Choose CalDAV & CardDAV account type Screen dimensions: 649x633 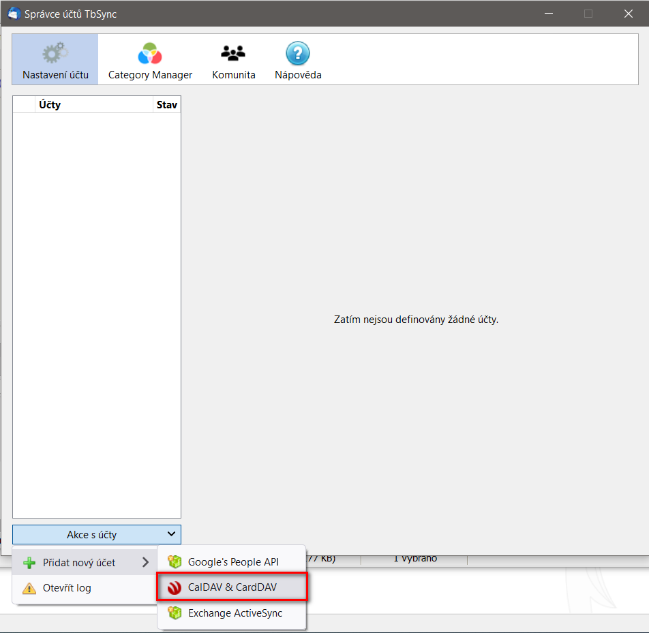click(x=232, y=587)
